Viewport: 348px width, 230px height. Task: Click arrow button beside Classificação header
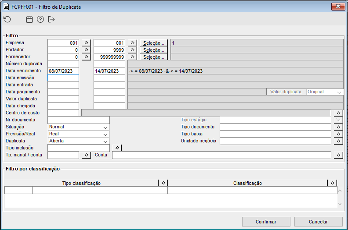[332, 183]
